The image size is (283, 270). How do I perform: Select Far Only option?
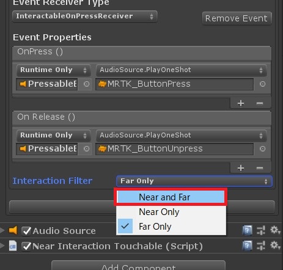point(171,227)
